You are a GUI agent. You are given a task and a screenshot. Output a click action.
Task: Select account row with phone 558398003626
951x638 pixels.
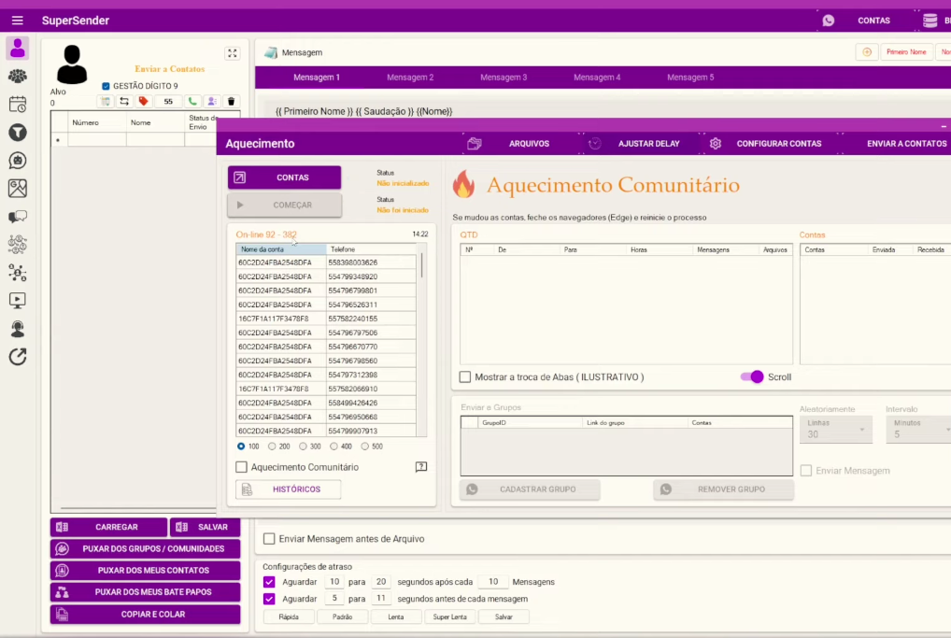point(326,262)
